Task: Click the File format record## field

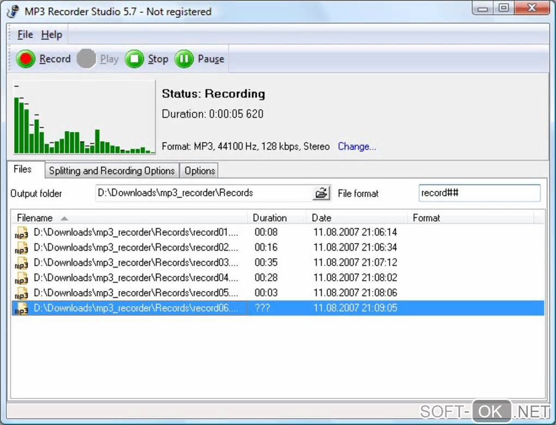Action: click(x=479, y=193)
